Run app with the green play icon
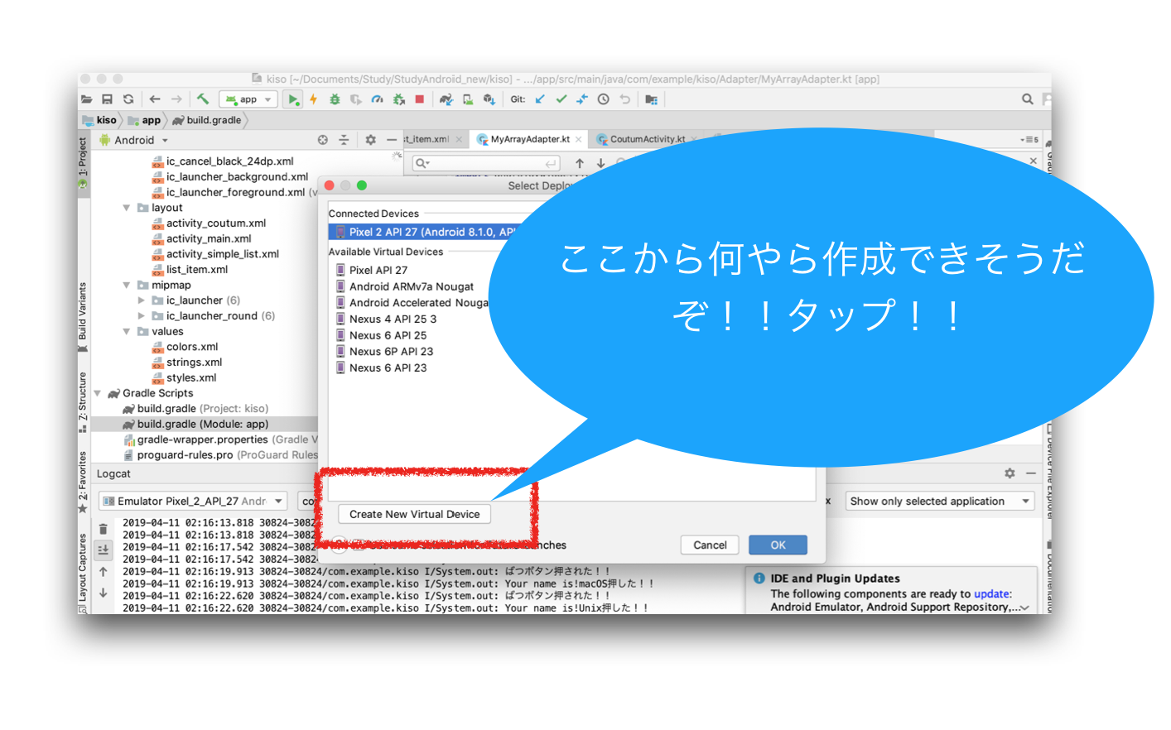The image size is (1171, 730). [293, 99]
